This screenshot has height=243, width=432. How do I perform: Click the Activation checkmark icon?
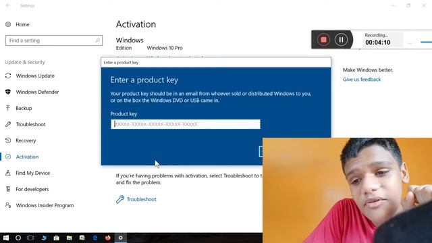8,157
